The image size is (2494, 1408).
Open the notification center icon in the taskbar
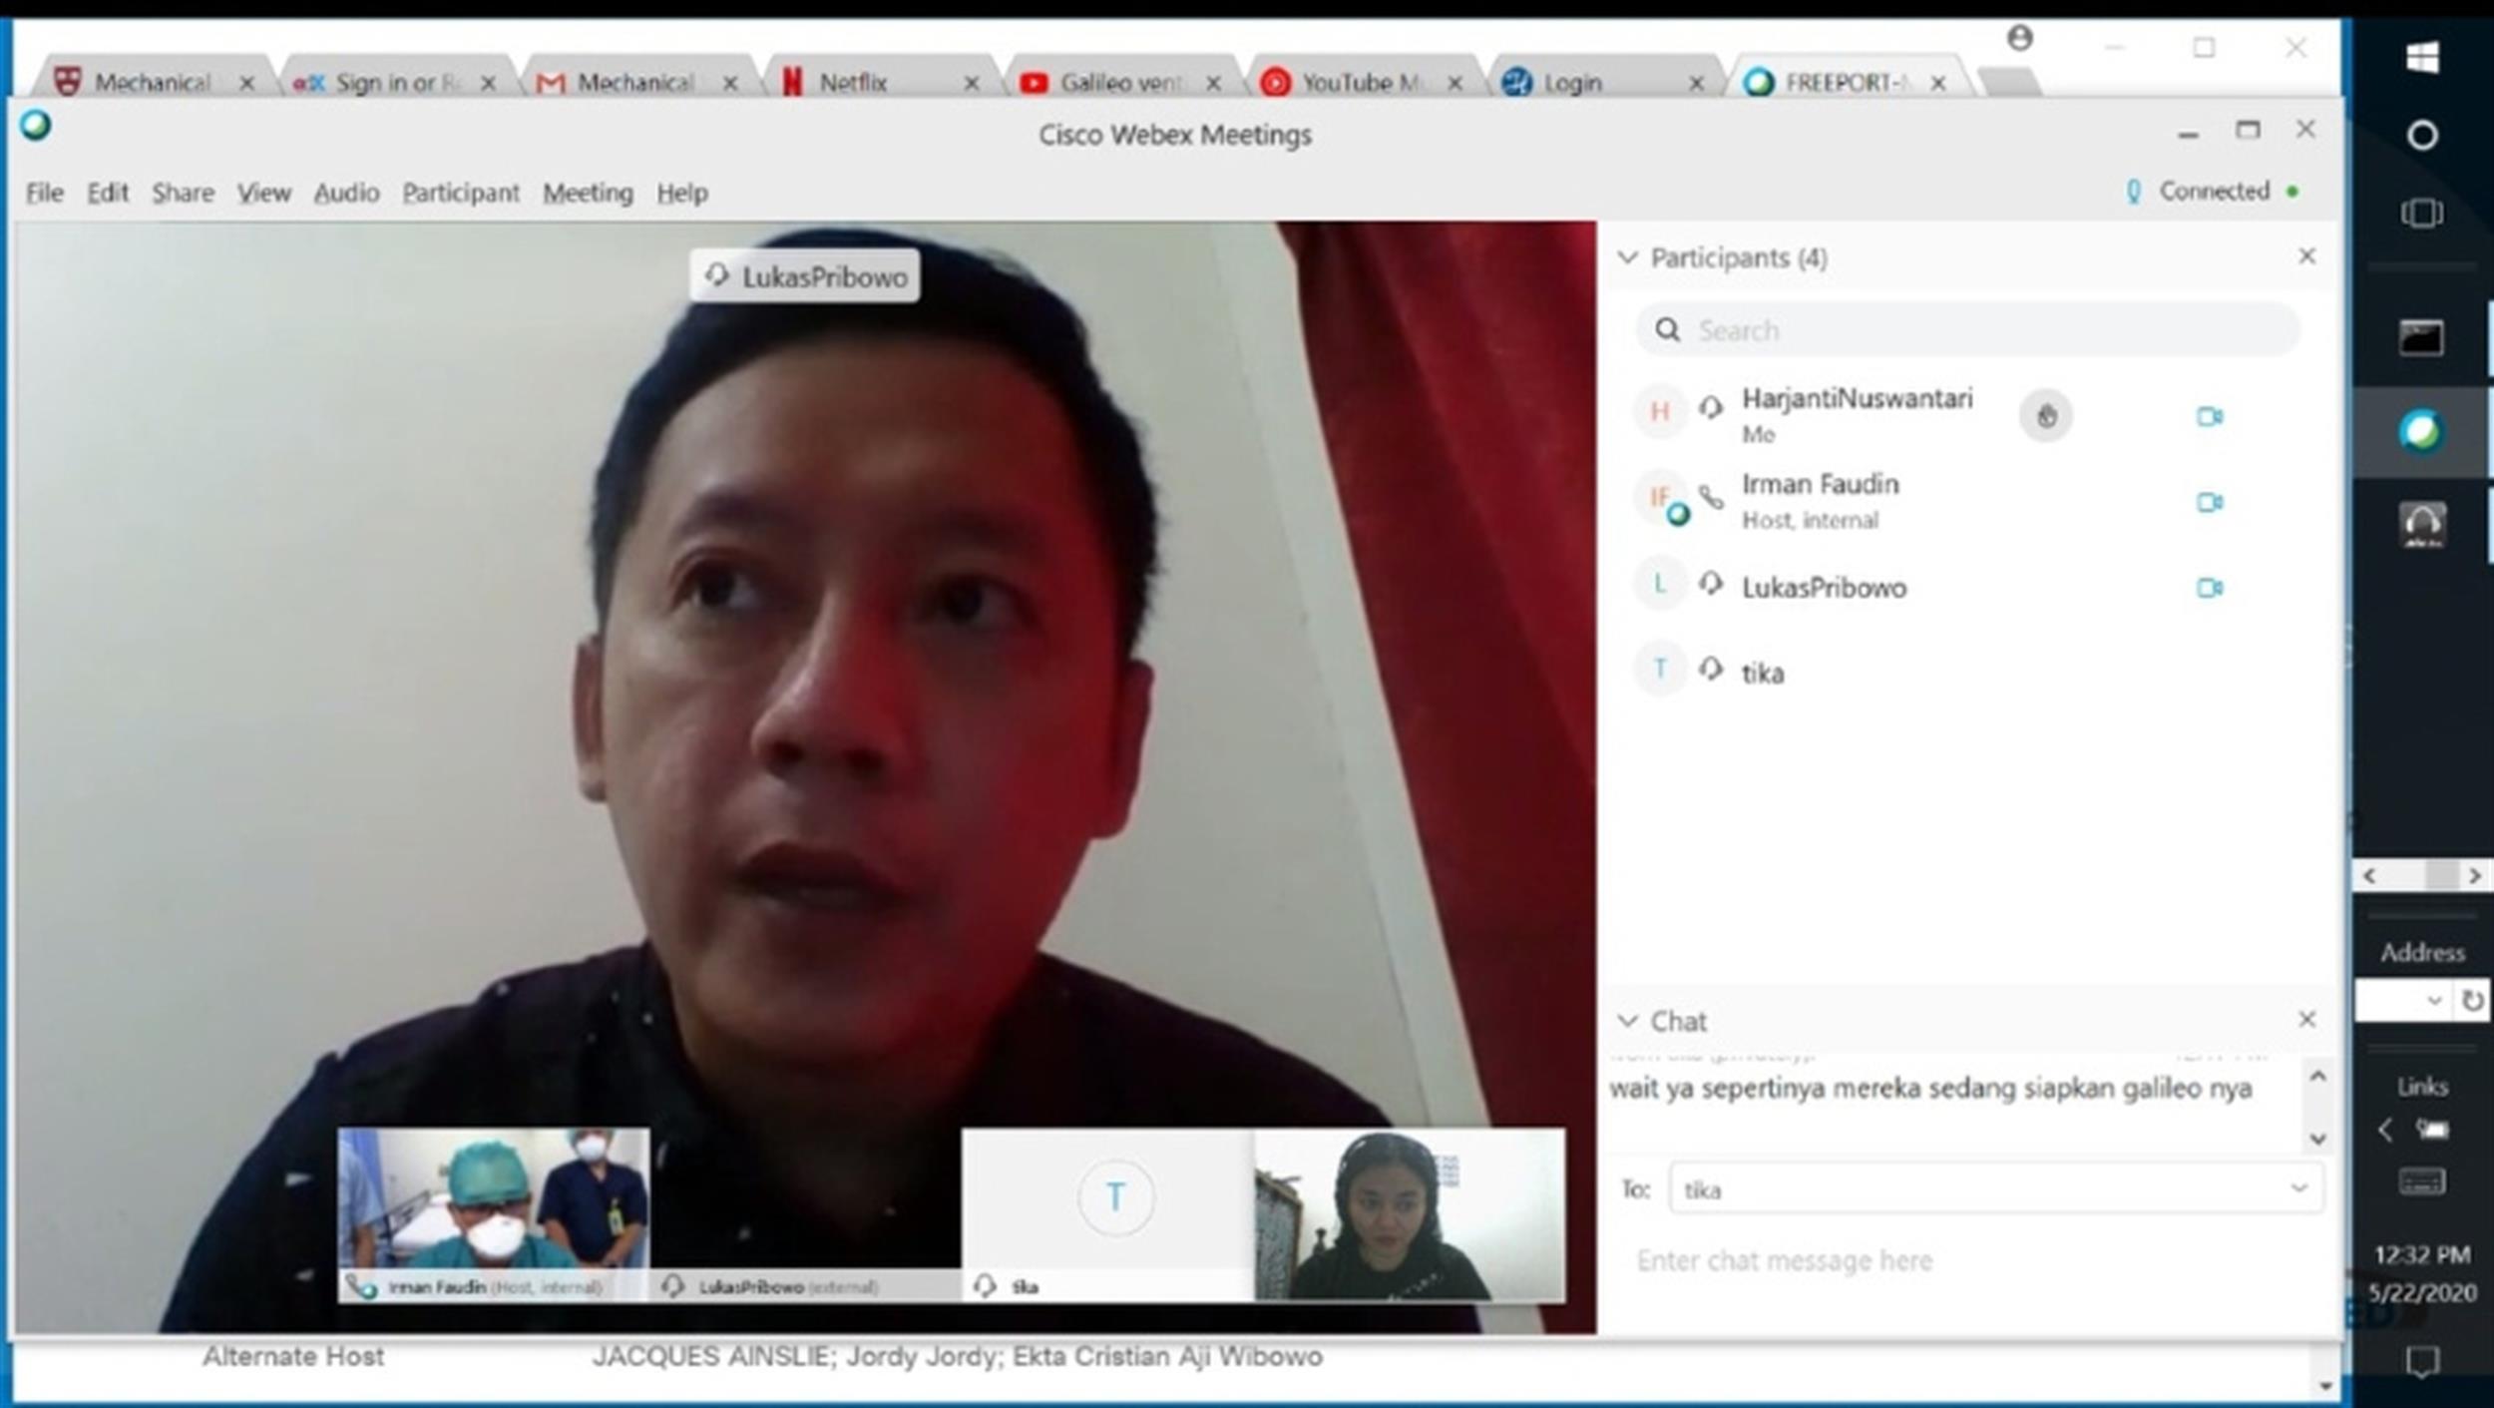point(2422,1361)
